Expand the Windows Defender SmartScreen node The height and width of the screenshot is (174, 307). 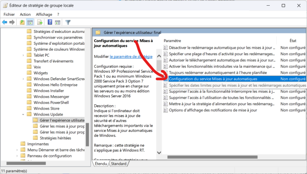(23, 79)
